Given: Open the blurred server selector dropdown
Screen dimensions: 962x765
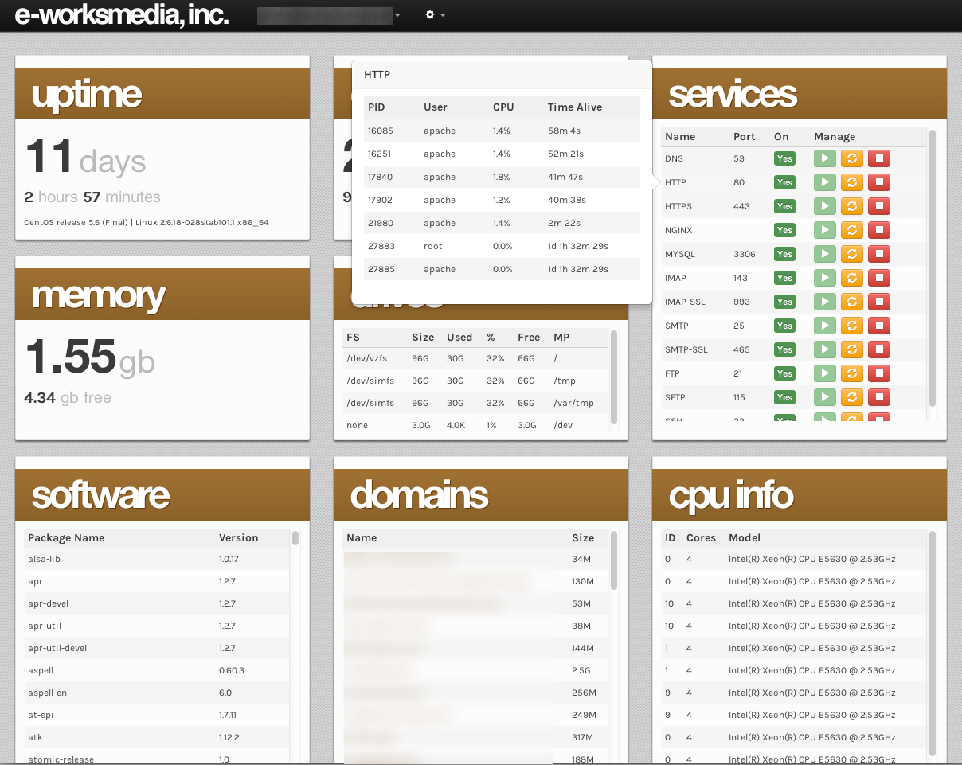Looking at the screenshot, I should click(329, 15).
